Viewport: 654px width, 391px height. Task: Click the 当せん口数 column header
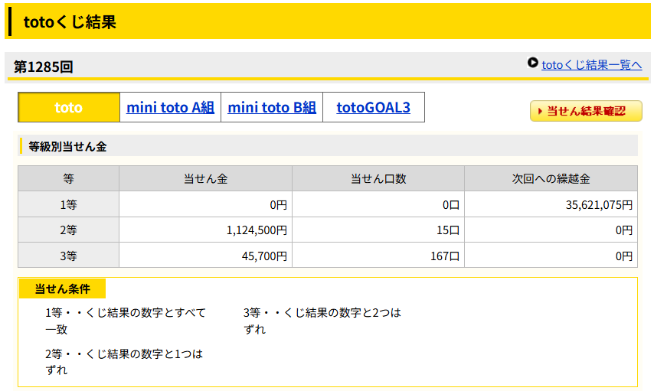tap(378, 179)
